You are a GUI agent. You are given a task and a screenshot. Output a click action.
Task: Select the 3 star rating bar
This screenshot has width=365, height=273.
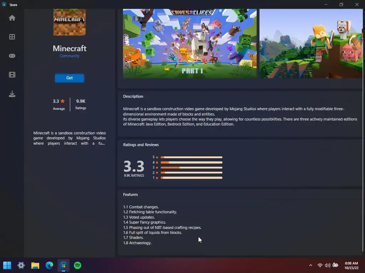(x=191, y=168)
